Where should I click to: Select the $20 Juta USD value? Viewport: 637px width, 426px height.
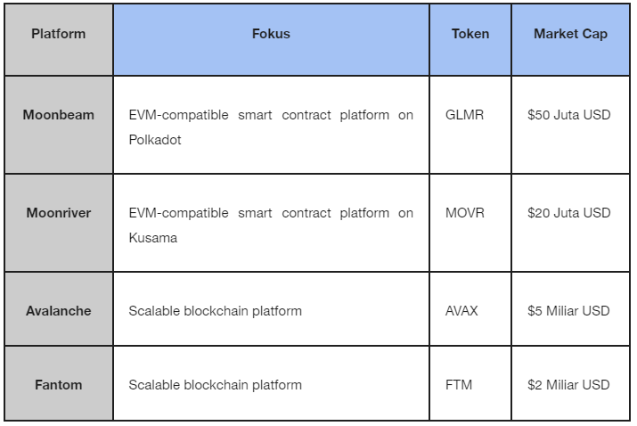coord(568,213)
